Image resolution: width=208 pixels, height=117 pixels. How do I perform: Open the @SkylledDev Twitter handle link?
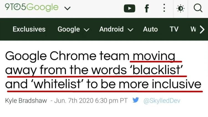click(161, 100)
